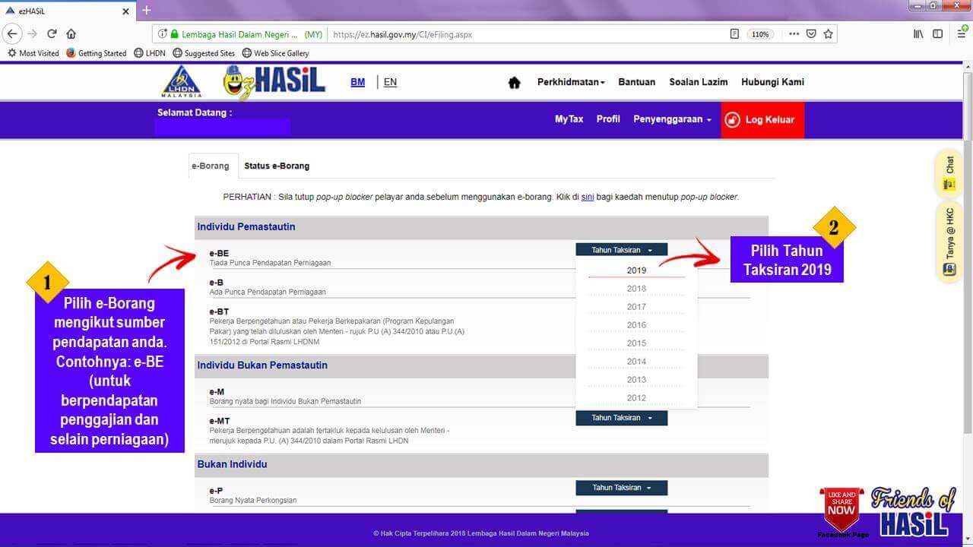Expand the Perkhidmatan dropdown menu
This screenshot has width=973, height=547.
(571, 82)
